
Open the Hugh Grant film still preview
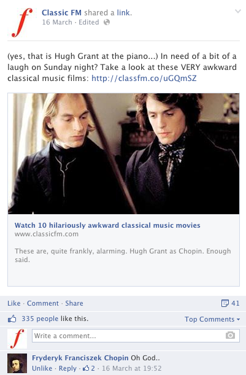(x=123, y=153)
